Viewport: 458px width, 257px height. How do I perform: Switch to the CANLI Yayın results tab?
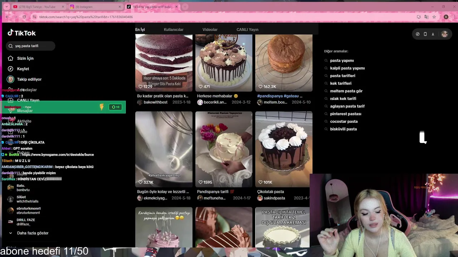[x=247, y=30]
